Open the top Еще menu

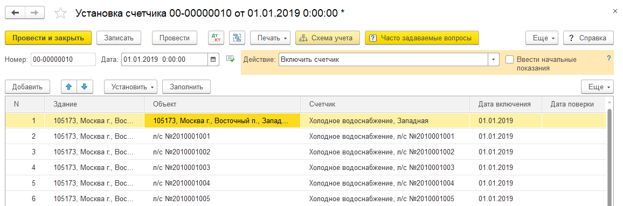tap(542, 38)
